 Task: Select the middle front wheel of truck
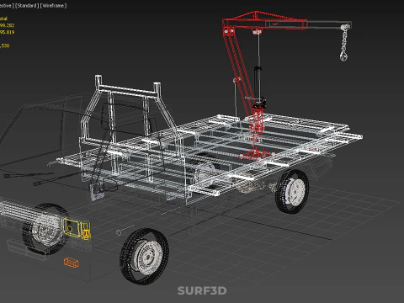(144, 256)
